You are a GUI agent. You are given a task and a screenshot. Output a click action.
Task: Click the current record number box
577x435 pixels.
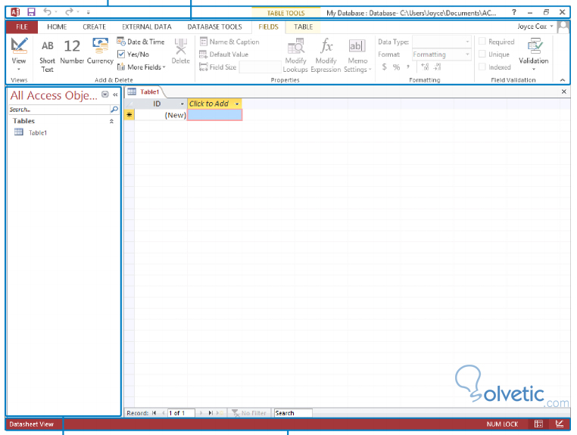(x=181, y=413)
